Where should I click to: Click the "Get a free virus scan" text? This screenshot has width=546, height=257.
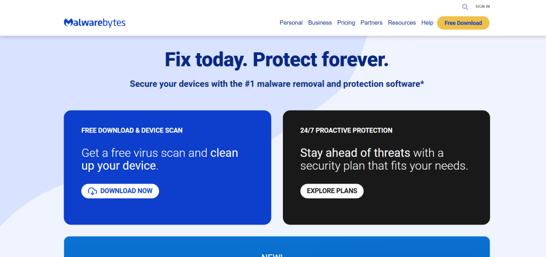[x=144, y=153]
